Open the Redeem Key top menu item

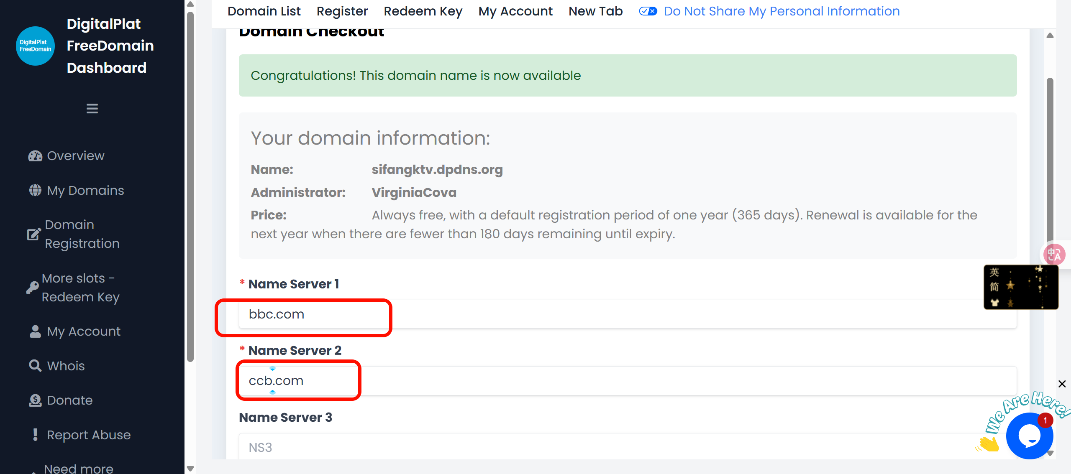423,11
